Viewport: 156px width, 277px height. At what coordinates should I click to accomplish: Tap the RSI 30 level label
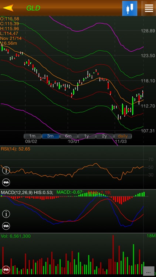151,175
